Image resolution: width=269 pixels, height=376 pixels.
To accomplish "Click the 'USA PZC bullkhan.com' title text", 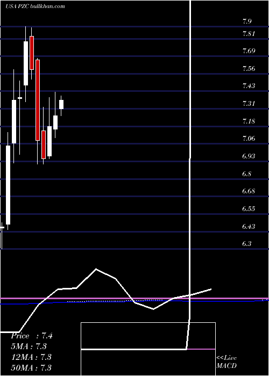I will (35, 6).
